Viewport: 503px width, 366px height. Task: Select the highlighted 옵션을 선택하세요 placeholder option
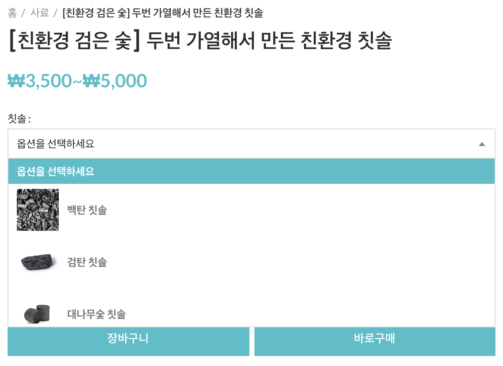pos(55,172)
